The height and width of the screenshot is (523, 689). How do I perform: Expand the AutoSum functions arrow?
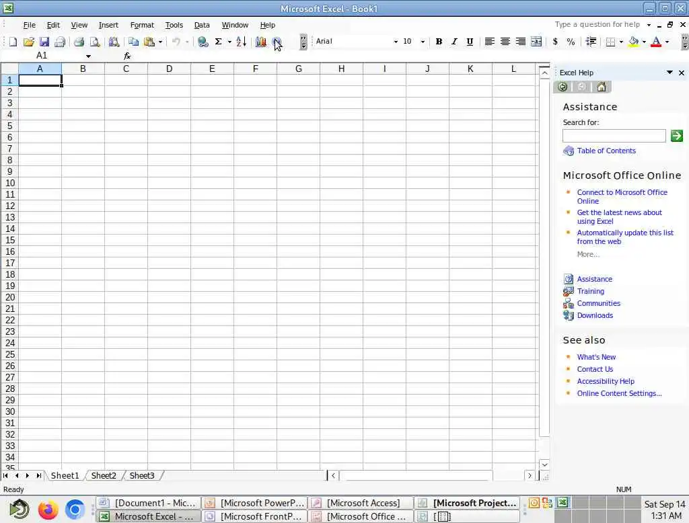229,42
